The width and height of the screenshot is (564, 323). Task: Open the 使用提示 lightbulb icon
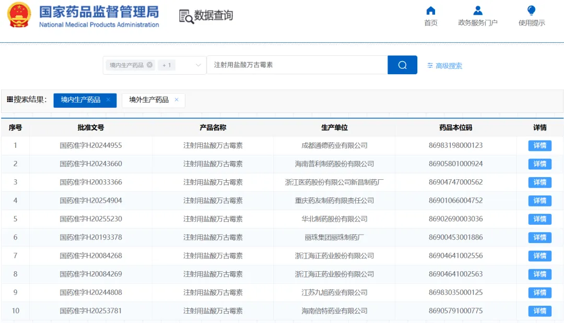coord(531,10)
